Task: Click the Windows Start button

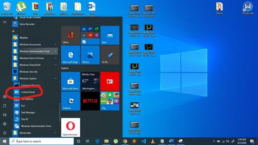Action: (x=5, y=141)
